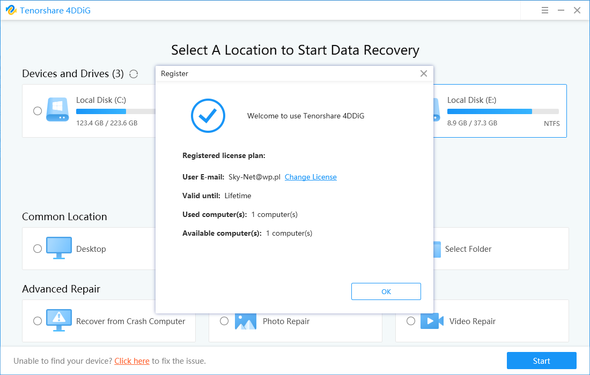Click the Register dialog title
The image size is (590, 375).
click(x=174, y=73)
